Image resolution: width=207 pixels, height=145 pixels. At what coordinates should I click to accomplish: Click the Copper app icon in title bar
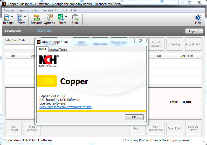point(4,4)
